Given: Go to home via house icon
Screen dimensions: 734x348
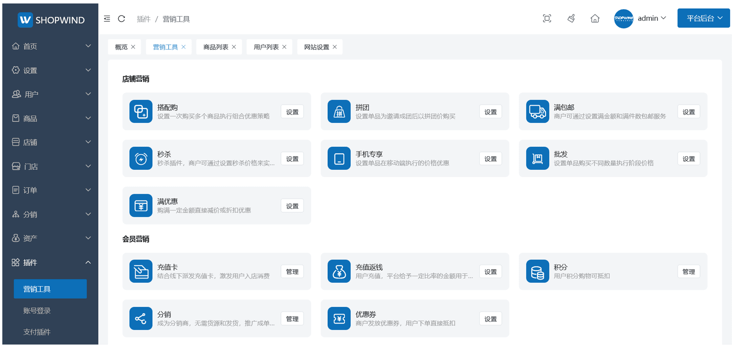Looking at the screenshot, I should 595,18.
